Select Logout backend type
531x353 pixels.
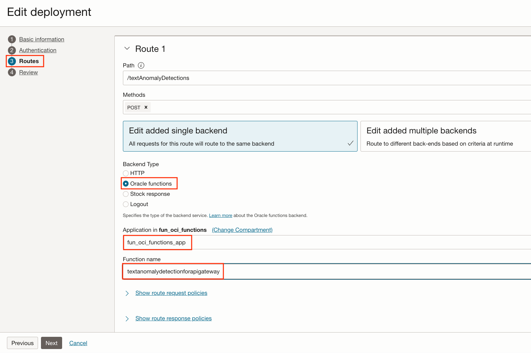coord(126,204)
